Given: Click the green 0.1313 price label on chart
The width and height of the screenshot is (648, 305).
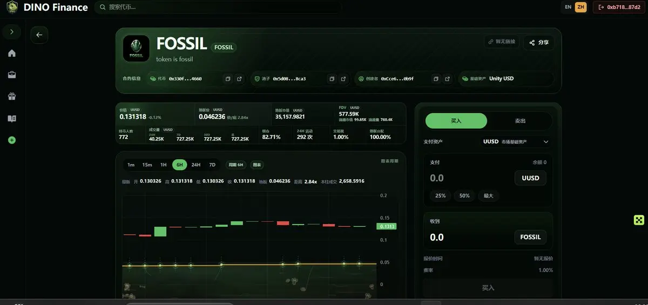Looking at the screenshot, I should pyautogui.click(x=387, y=226).
